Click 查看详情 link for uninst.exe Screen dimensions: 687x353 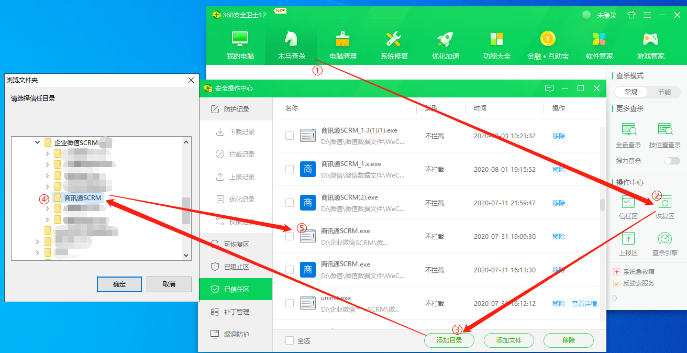[584, 303]
